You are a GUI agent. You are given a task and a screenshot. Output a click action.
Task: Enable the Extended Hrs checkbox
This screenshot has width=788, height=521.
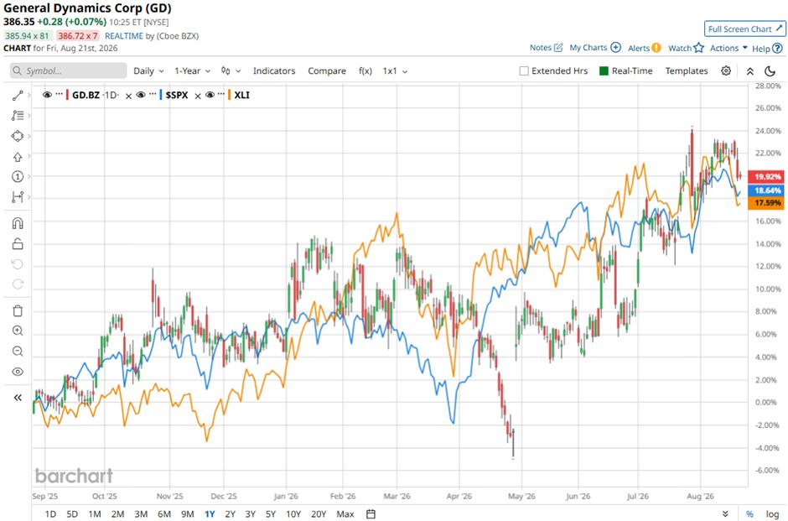coord(524,71)
